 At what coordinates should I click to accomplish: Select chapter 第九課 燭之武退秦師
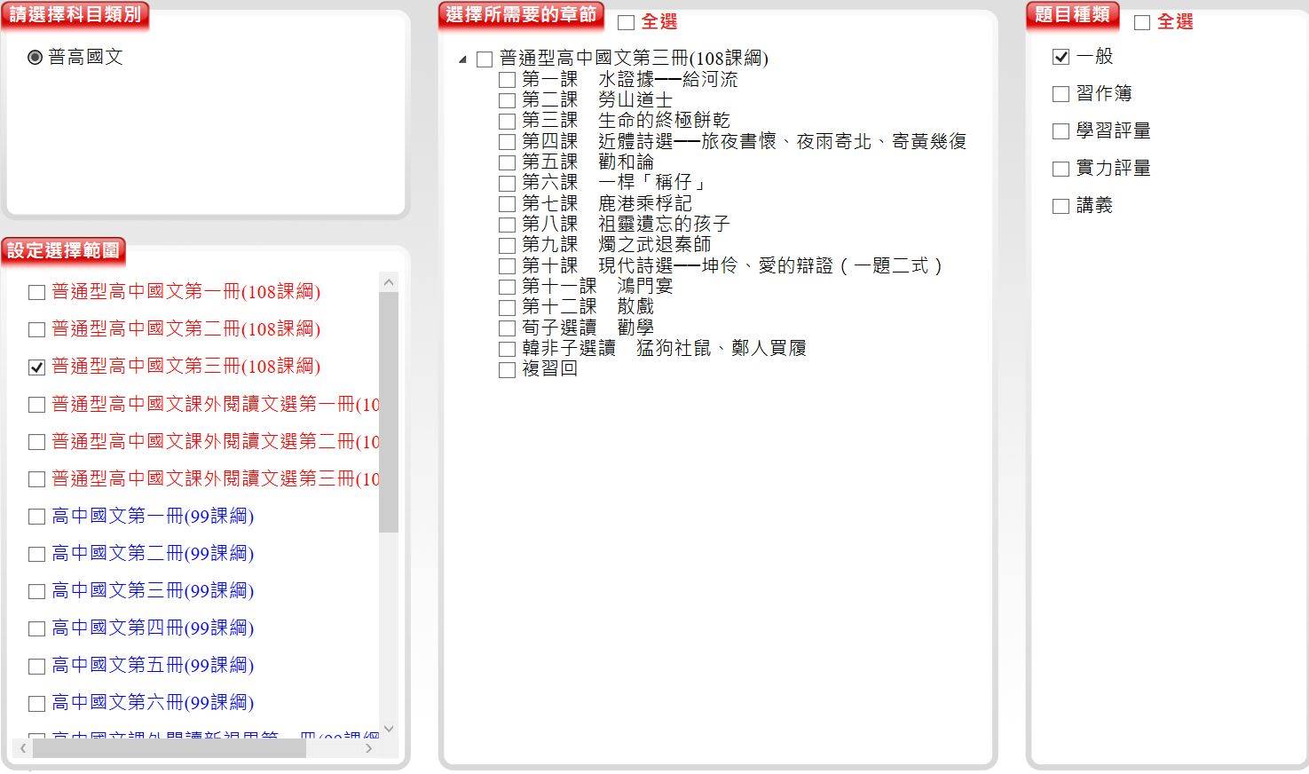pyautogui.click(x=507, y=245)
